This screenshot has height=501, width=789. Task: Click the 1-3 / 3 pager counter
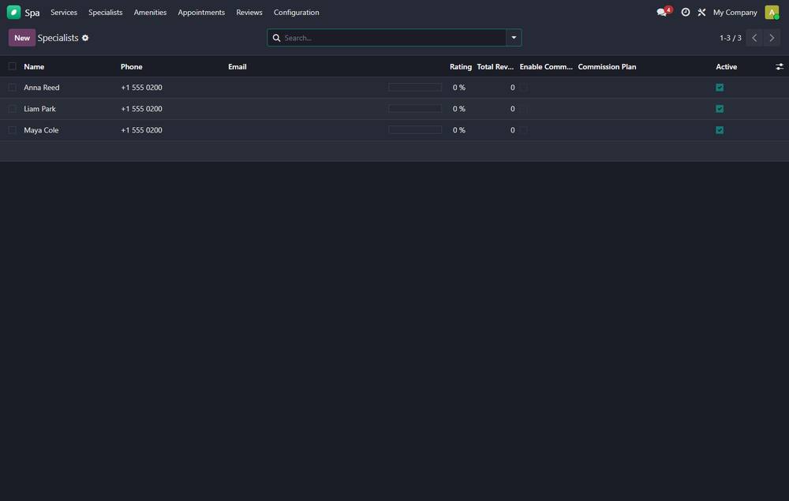point(730,38)
